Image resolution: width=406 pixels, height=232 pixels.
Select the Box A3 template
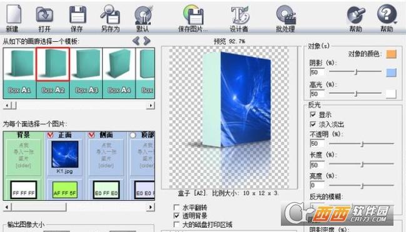tap(86, 73)
